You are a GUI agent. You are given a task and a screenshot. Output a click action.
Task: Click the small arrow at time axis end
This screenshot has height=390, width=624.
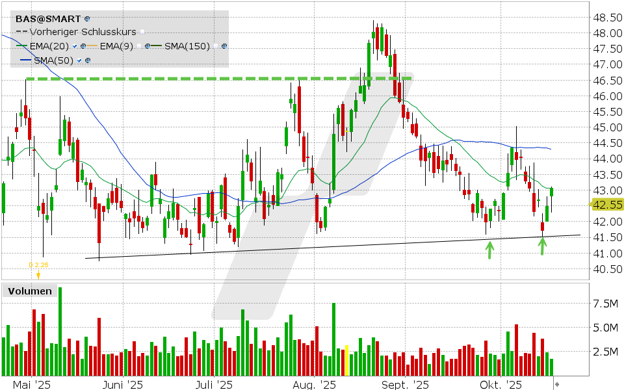click(x=556, y=385)
